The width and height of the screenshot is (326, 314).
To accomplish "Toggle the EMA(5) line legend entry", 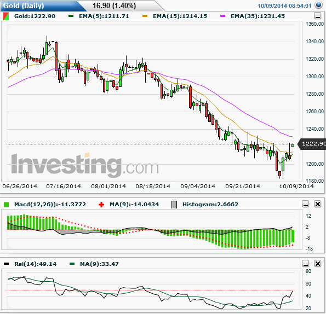I will (x=99, y=16).
